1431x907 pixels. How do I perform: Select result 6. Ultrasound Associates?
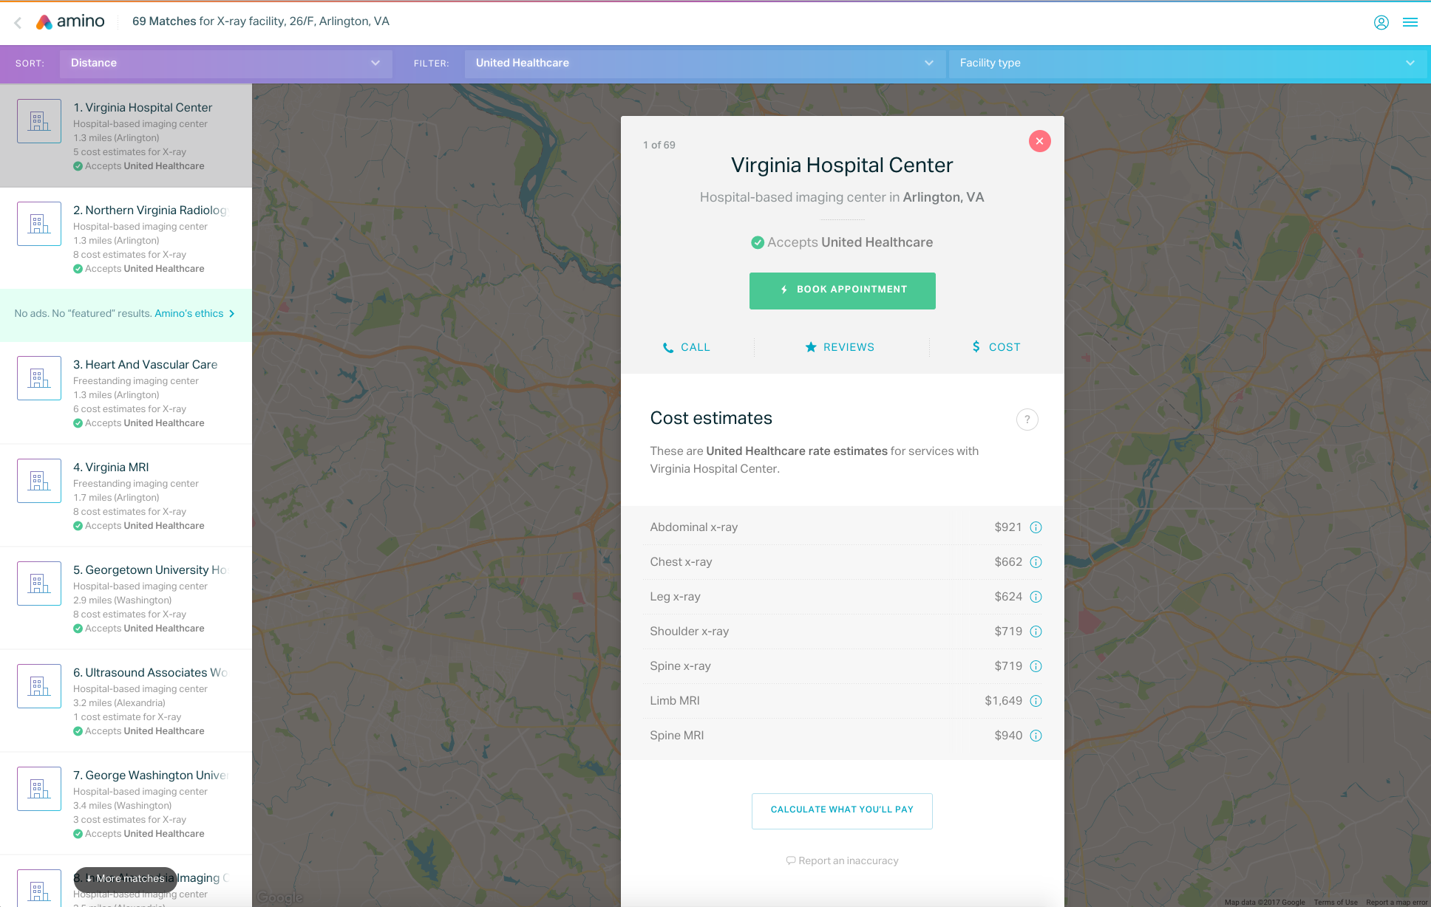(126, 701)
